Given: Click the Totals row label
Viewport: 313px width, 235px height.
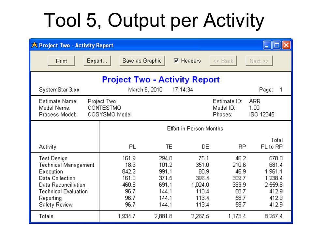Looking at the screenshot, I should (46, 216).
